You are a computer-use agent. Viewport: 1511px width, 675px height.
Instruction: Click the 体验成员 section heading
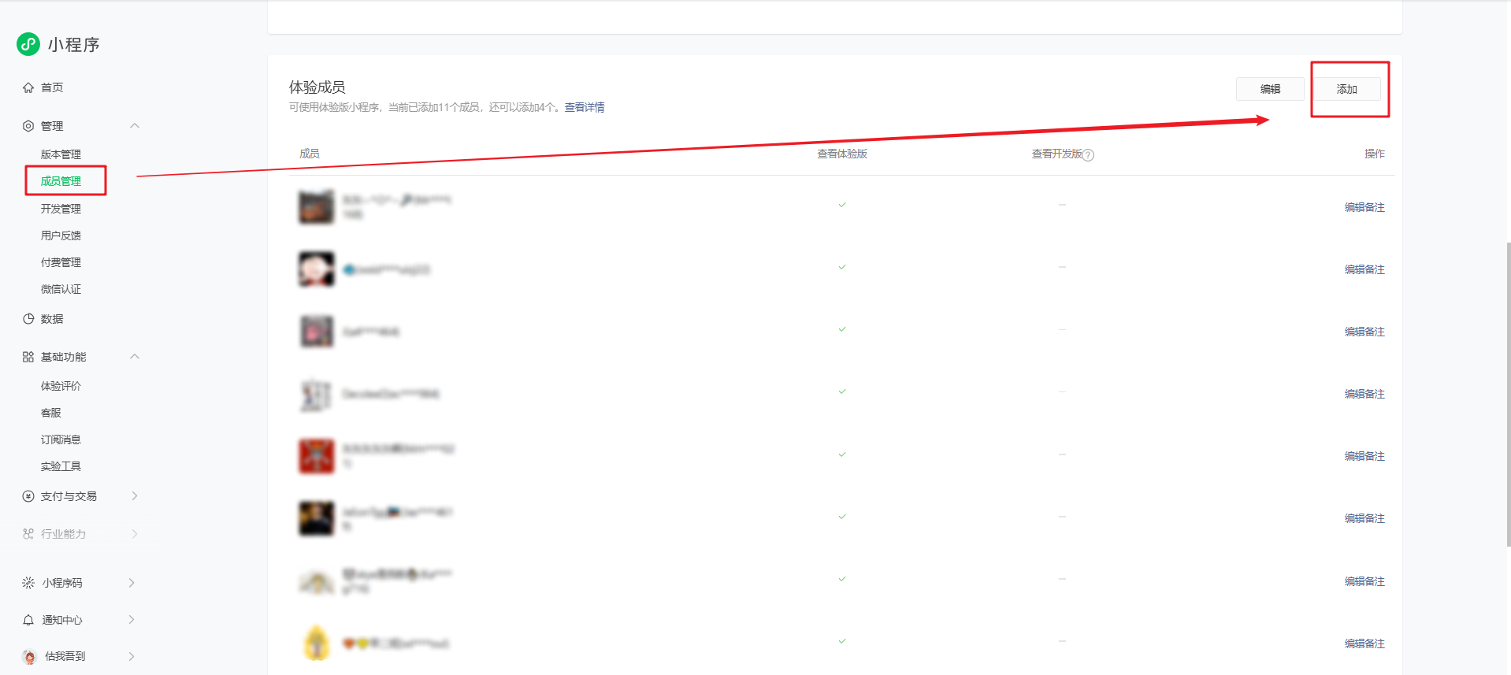click(317, 87)
